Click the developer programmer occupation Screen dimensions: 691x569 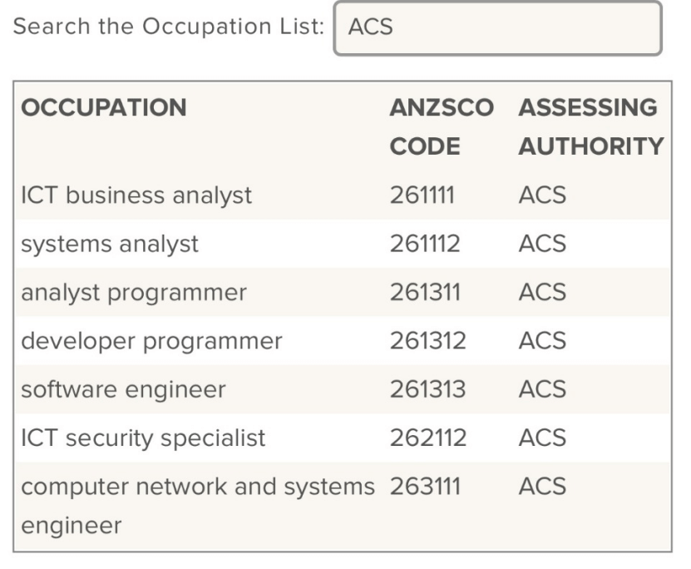(151, 341)
